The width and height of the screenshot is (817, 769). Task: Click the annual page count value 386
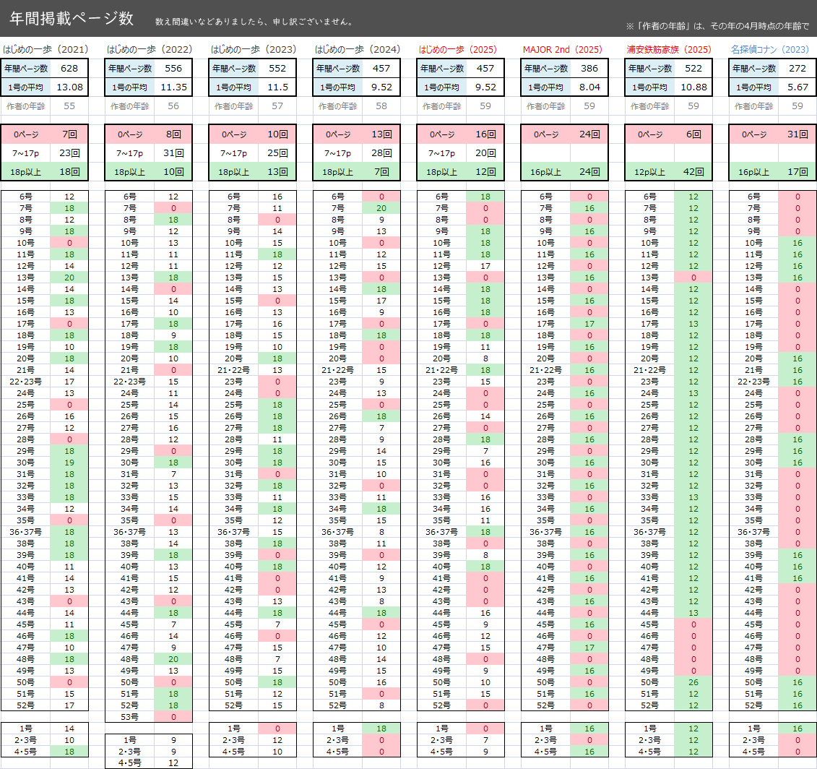click(x=589, y=69)
